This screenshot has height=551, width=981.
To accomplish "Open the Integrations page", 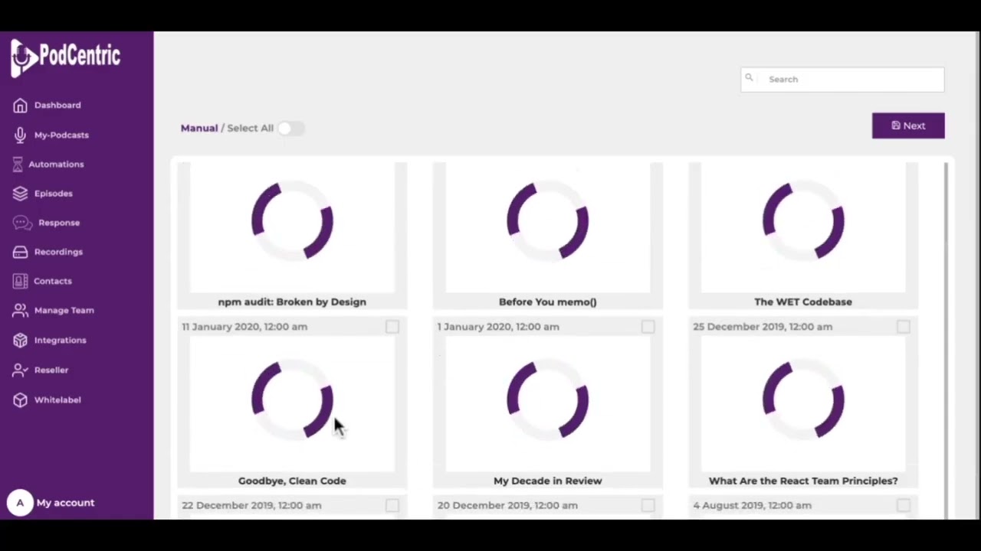I will tap(60, 341).
